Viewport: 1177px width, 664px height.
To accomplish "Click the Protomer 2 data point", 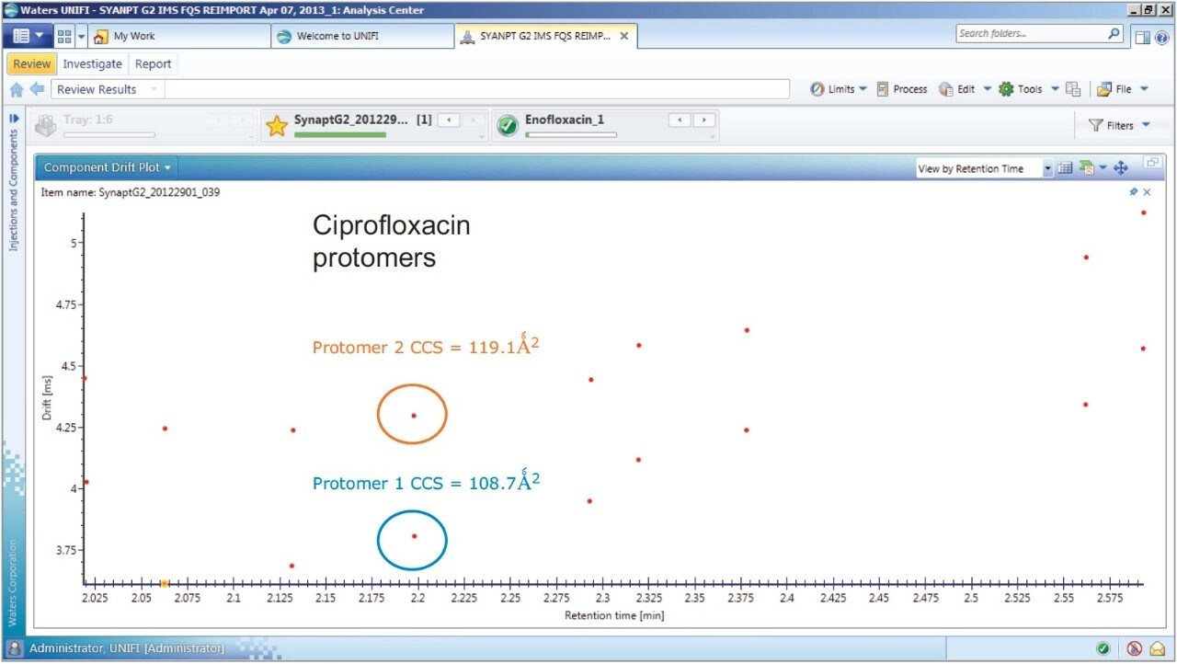I will 414,416.
